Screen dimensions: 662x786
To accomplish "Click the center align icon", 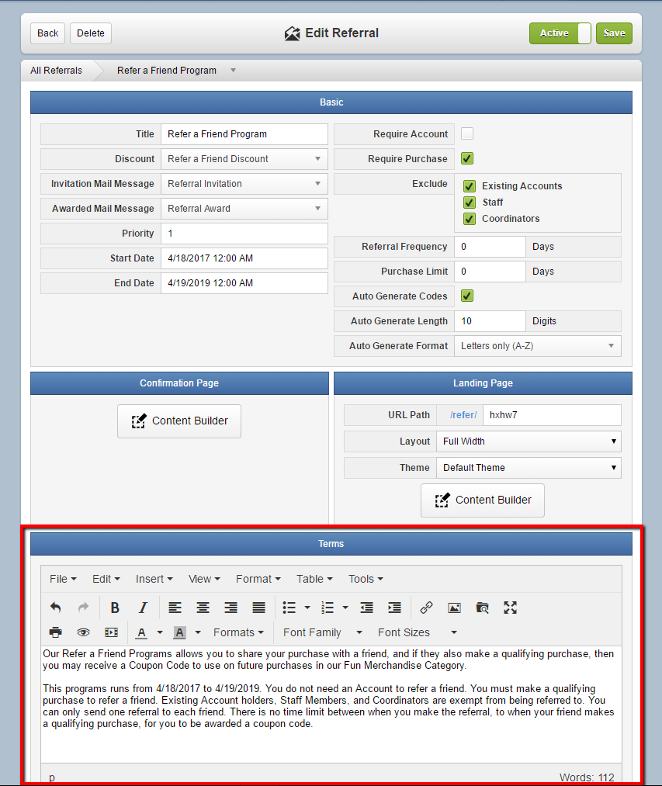I will [203, 608].
